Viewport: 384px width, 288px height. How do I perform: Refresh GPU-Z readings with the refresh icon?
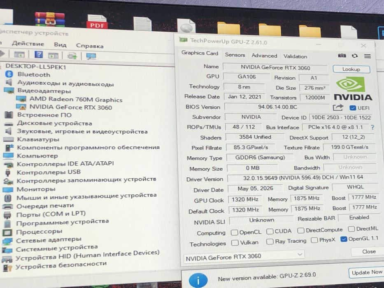pos(354,56)
